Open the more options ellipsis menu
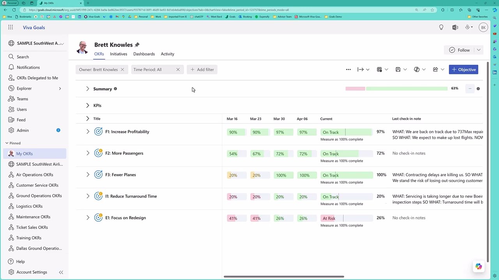The width and height of the screenshot is (499, 280). click(x=348, y=70)
